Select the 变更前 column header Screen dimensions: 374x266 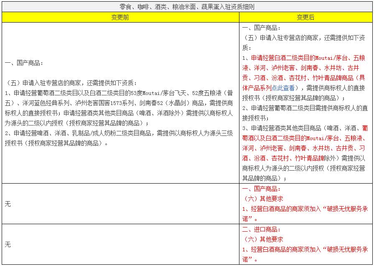(x=120, y=17)
